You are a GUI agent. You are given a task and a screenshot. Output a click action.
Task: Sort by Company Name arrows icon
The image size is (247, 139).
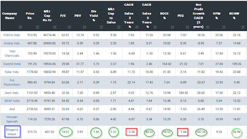click(x=20, y=27)
